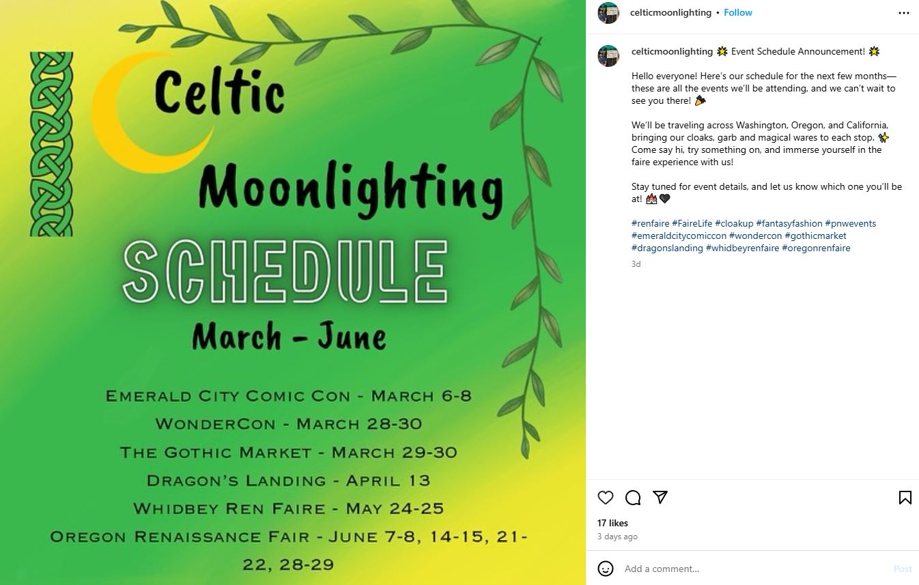View who liked via 17 likes
The image size is (919, 585).
click(612, 523)
